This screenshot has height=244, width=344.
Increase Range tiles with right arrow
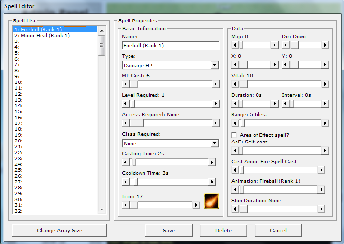(x=325, y=123)
